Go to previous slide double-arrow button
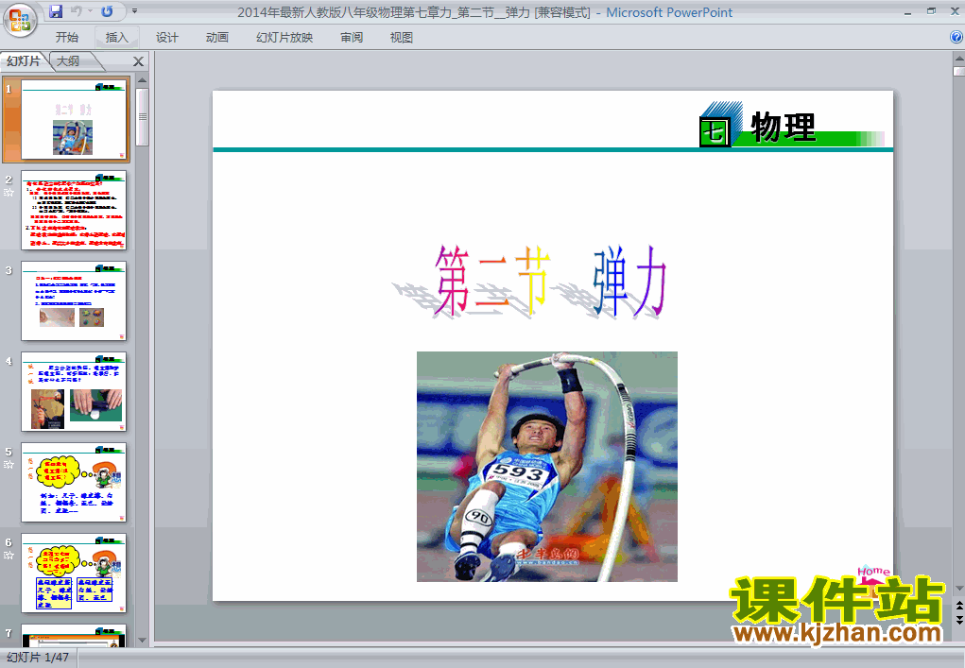 click(958, 608)
